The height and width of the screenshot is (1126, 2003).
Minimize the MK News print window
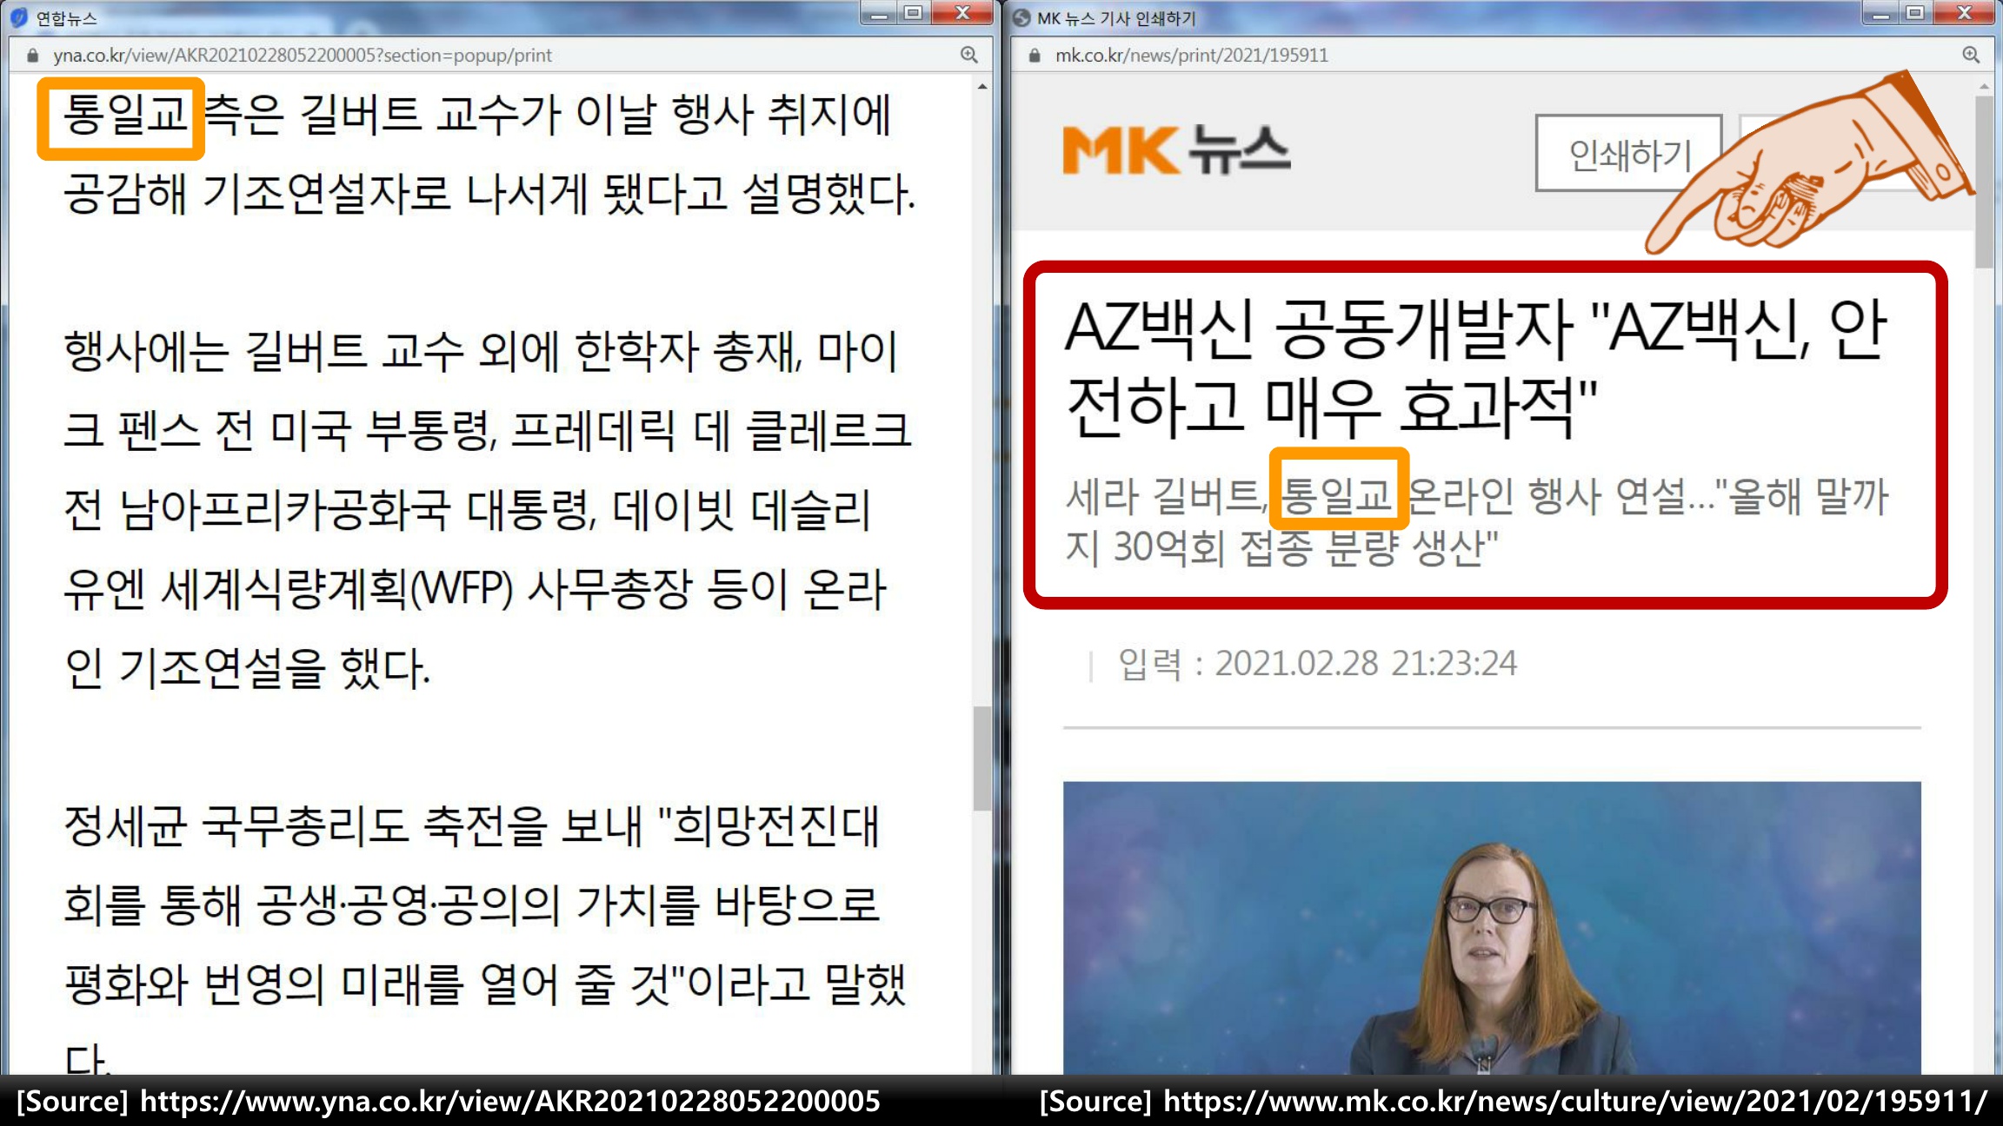(x=1880, y=13)
